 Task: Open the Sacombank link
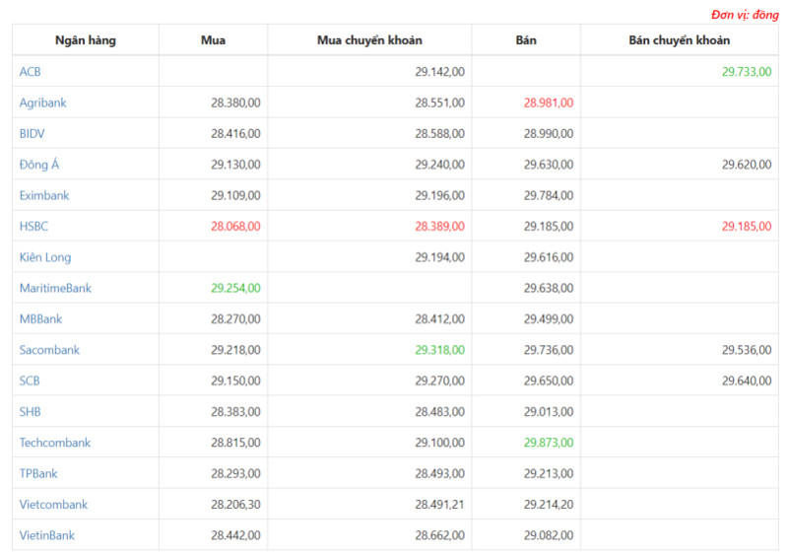[x=49, y=350]
